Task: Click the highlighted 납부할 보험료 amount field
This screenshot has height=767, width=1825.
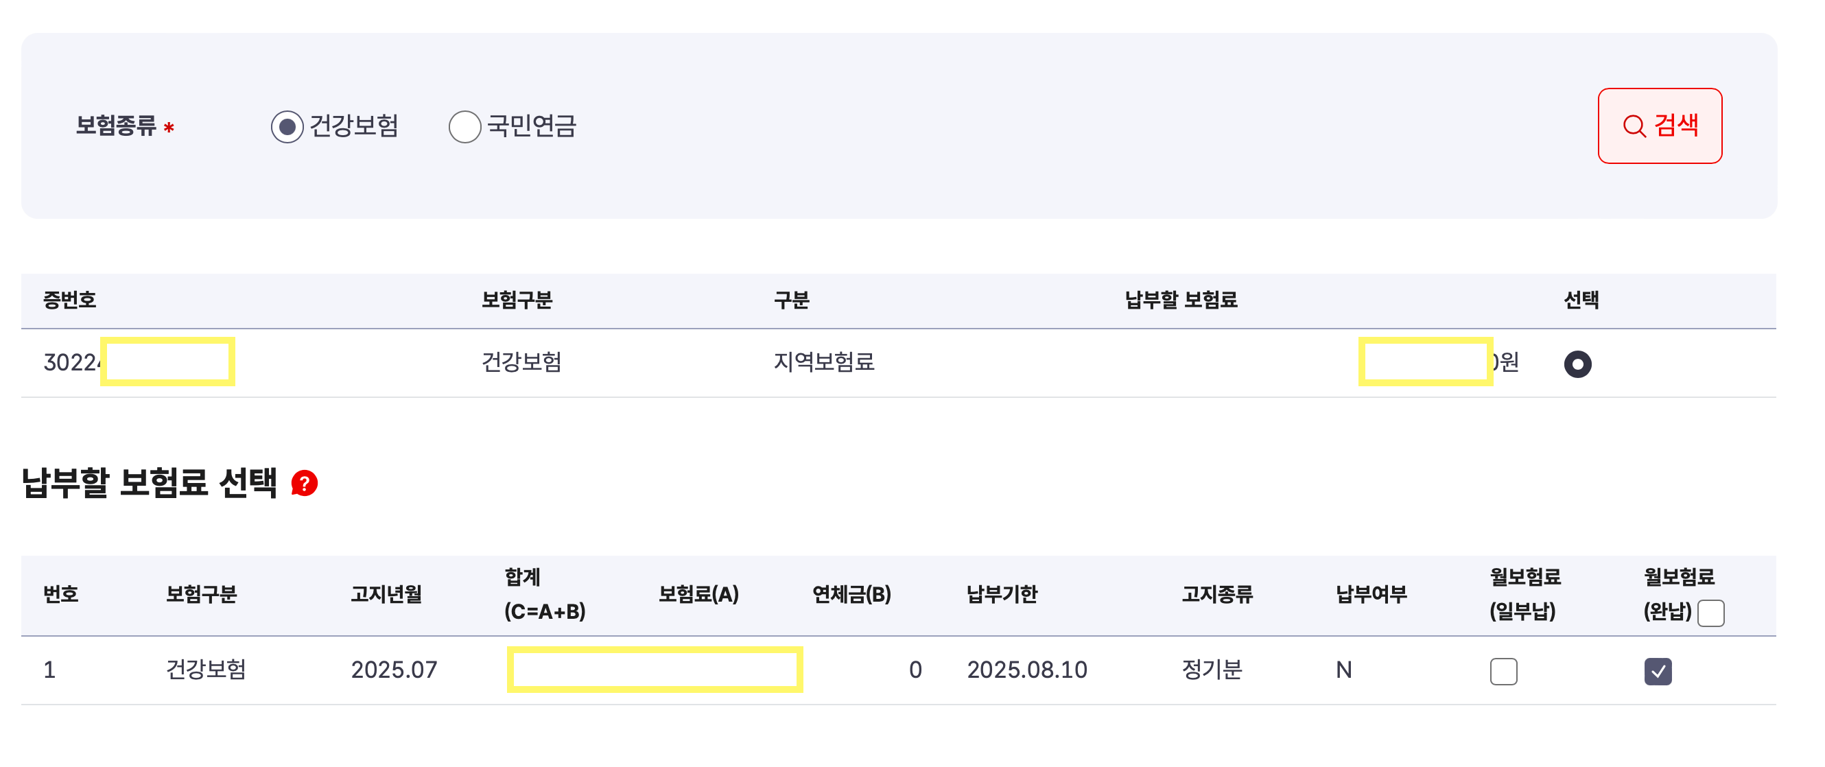Action: (1426, 364)
